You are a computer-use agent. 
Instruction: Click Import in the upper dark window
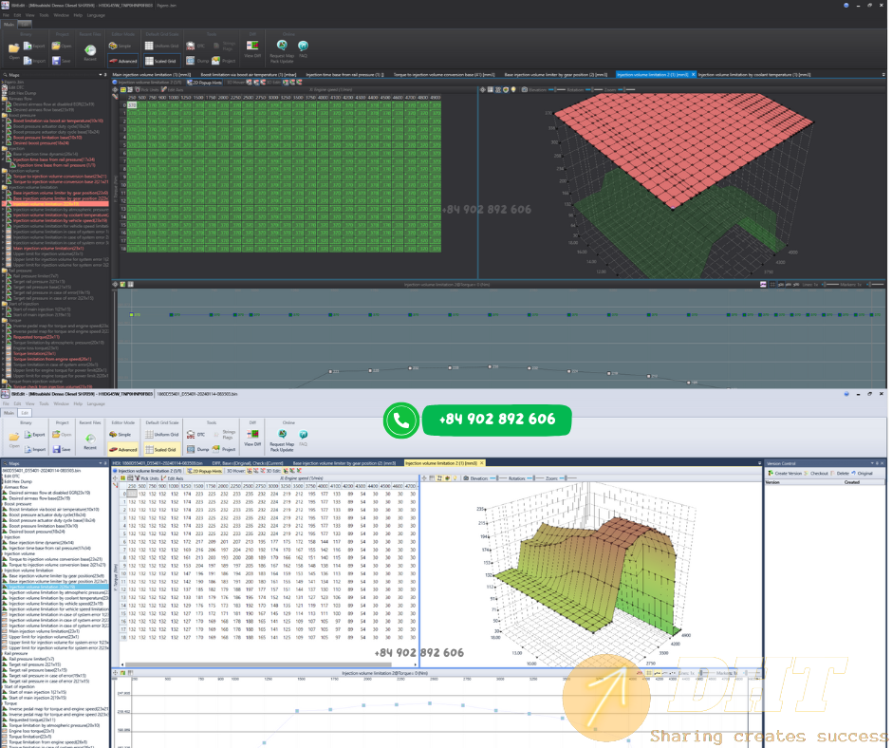35,61
